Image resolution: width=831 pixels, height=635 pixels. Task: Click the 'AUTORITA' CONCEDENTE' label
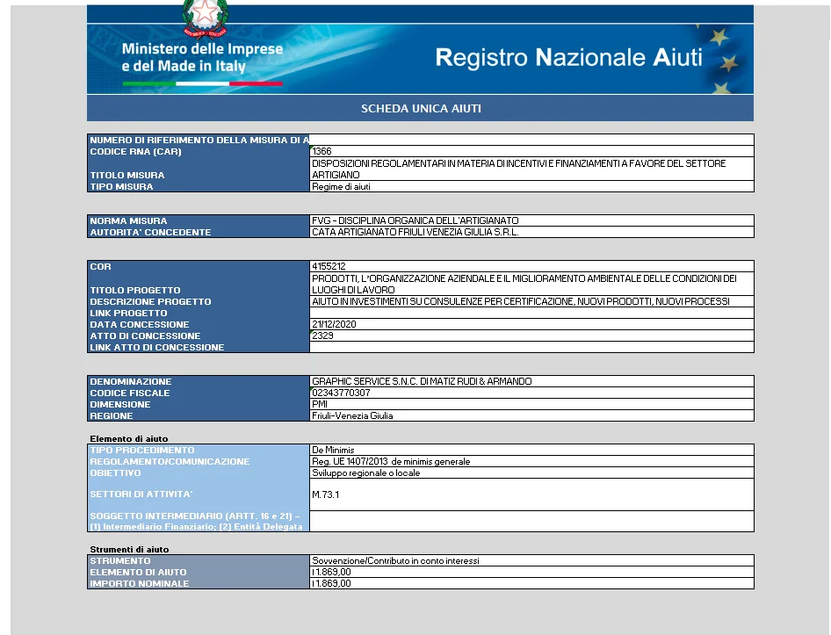tap(150, 232)
